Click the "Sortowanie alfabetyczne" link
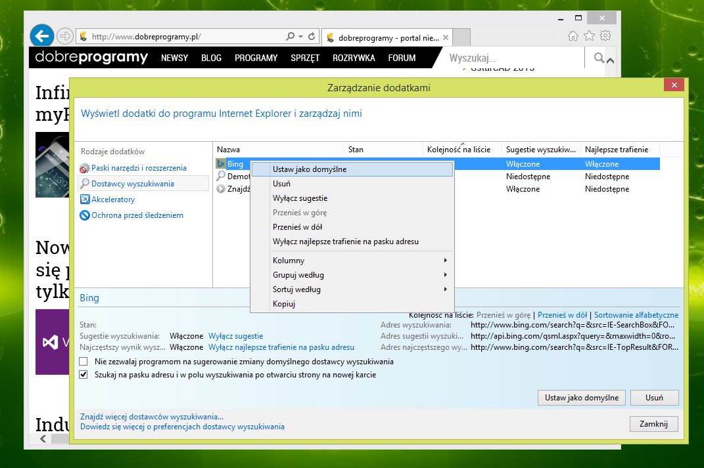Viewport: 704px width, 468px height. tap(636, 315)
